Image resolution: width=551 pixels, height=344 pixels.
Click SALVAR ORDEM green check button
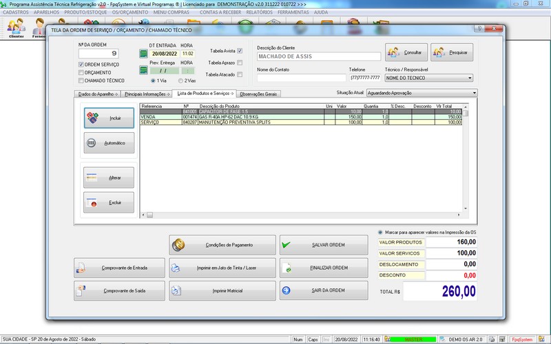[324, 245]
